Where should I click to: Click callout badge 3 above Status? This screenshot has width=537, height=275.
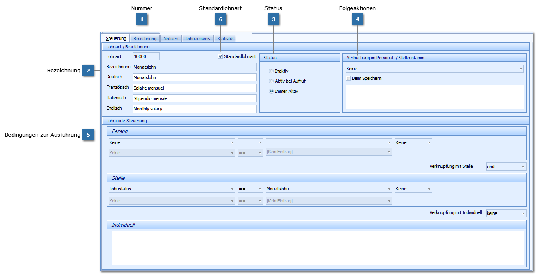pos(273,19)
